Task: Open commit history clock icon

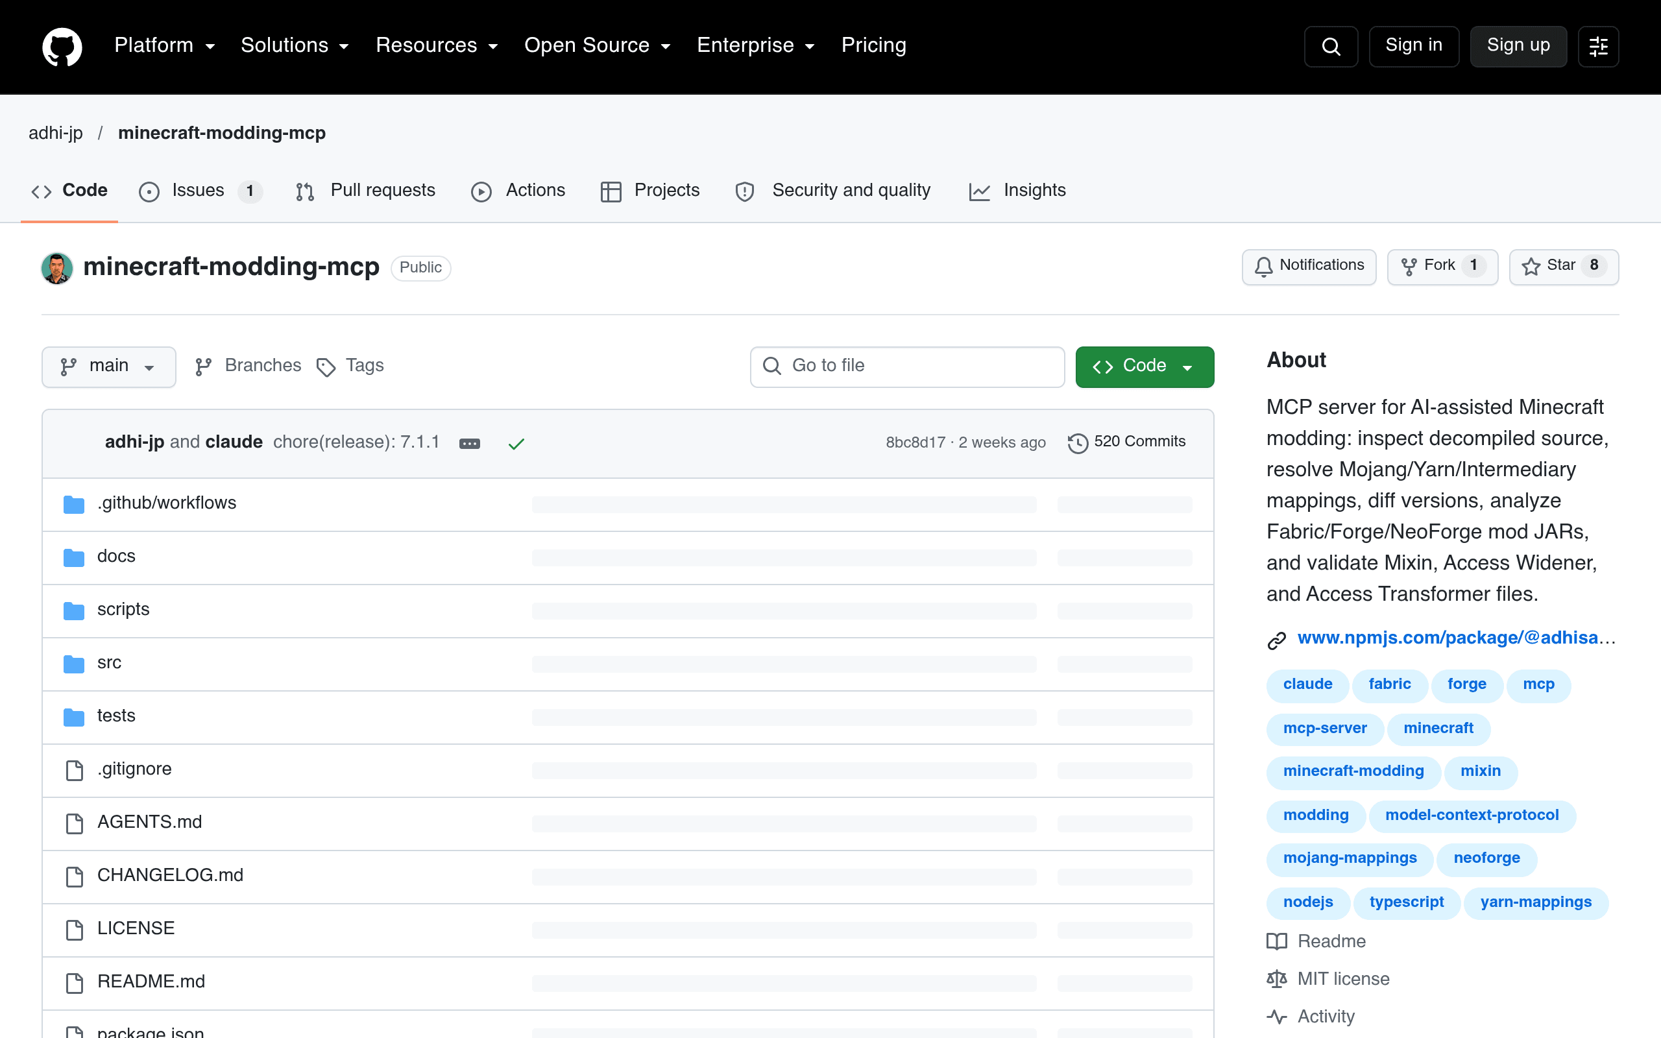Action: (x=1078, y=443)
